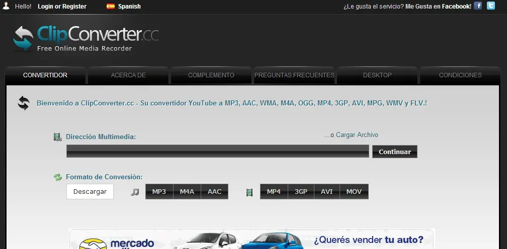Select the Descargar option
Viewport: 507px width, 249px height.
click(90, 192)
